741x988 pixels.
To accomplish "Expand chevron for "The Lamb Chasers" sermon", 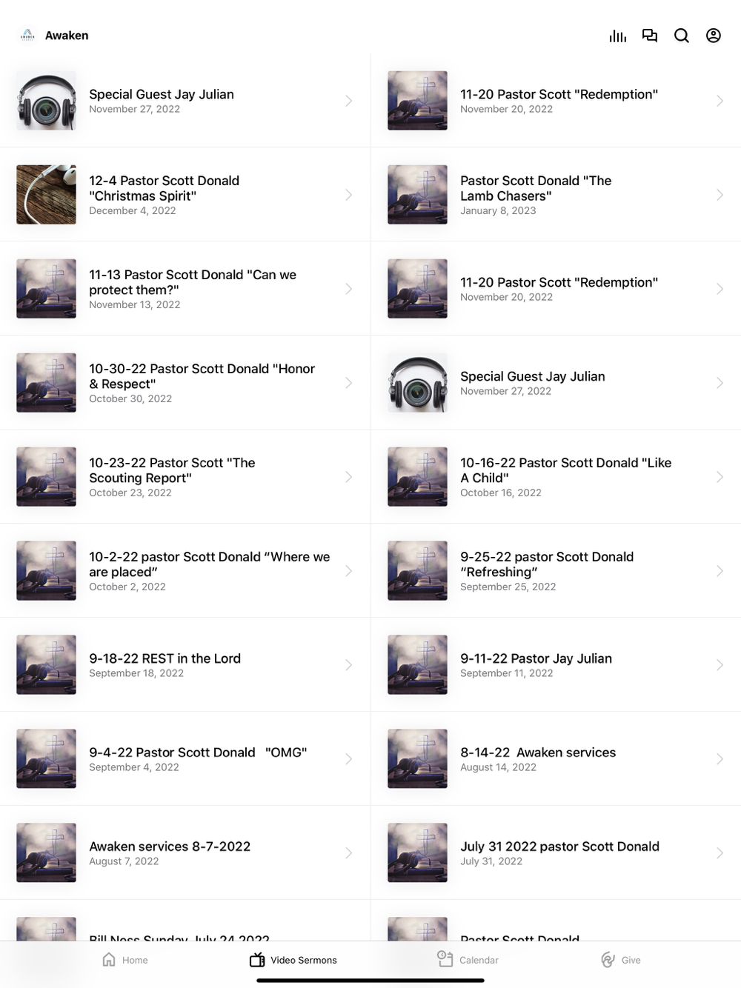I will point(720,195).
